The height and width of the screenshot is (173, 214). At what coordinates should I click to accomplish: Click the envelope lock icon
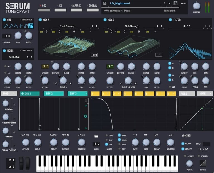pos(86,101)
